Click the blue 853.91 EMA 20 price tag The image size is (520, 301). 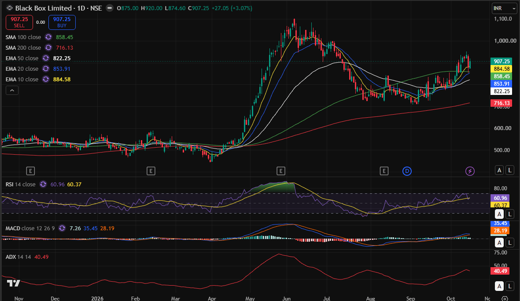pos(501,84)
